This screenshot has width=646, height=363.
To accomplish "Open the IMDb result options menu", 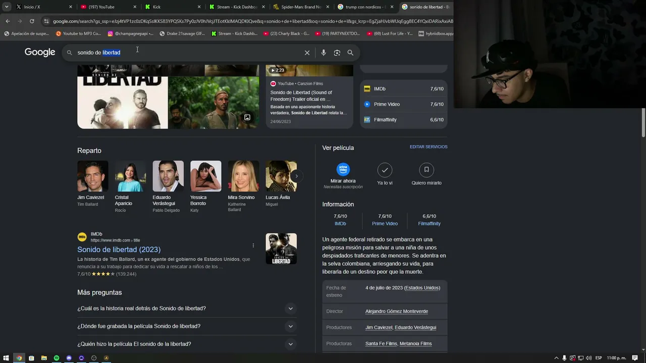I will pos(253,246).
